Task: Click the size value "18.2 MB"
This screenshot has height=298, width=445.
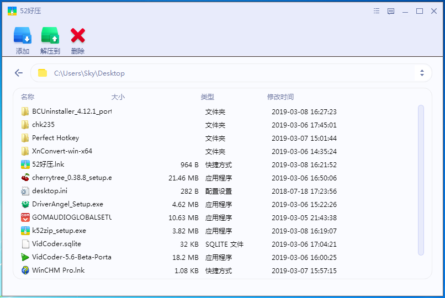Action: [186, 258]
